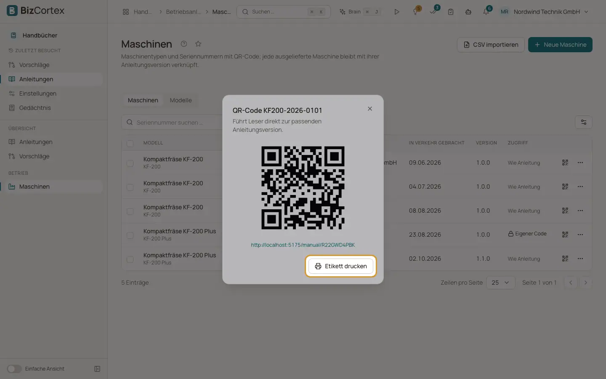This screenshot has height=379, width=606.
Task: Open the localhost manual link under the QR code
Action: (x=303, y=245)
